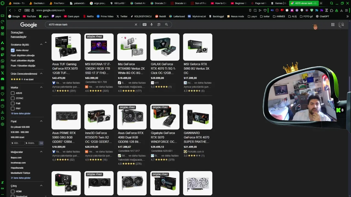The image size is (351, 197).
Task: Click the Google logo
Action: click(29, 25)
